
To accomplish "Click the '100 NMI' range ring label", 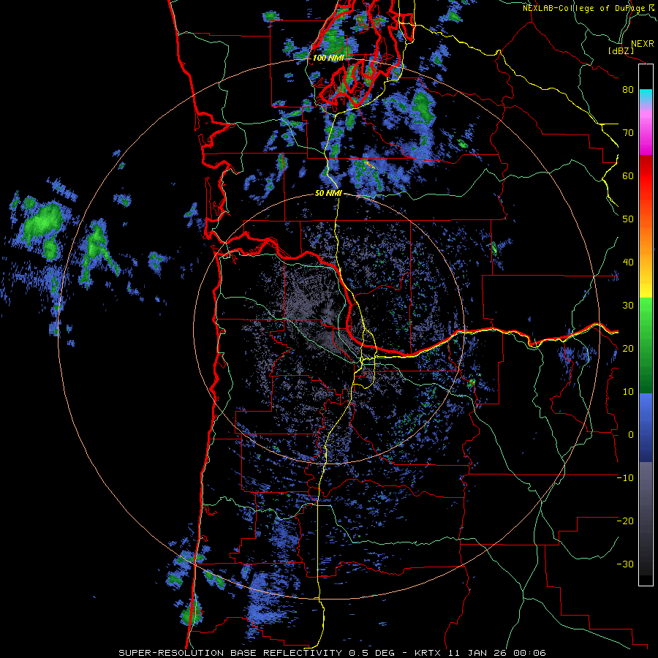I will [x=328, y=58].
